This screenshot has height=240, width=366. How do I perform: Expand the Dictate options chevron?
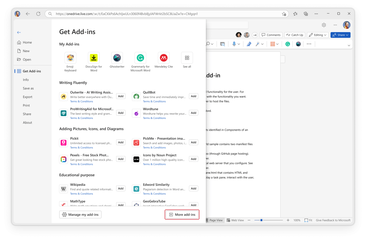239,44
